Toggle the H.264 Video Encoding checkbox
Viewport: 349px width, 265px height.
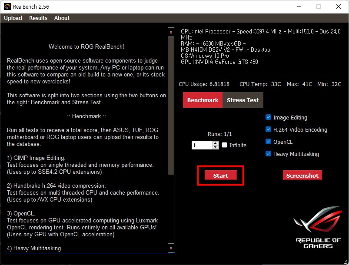point(268,129)
